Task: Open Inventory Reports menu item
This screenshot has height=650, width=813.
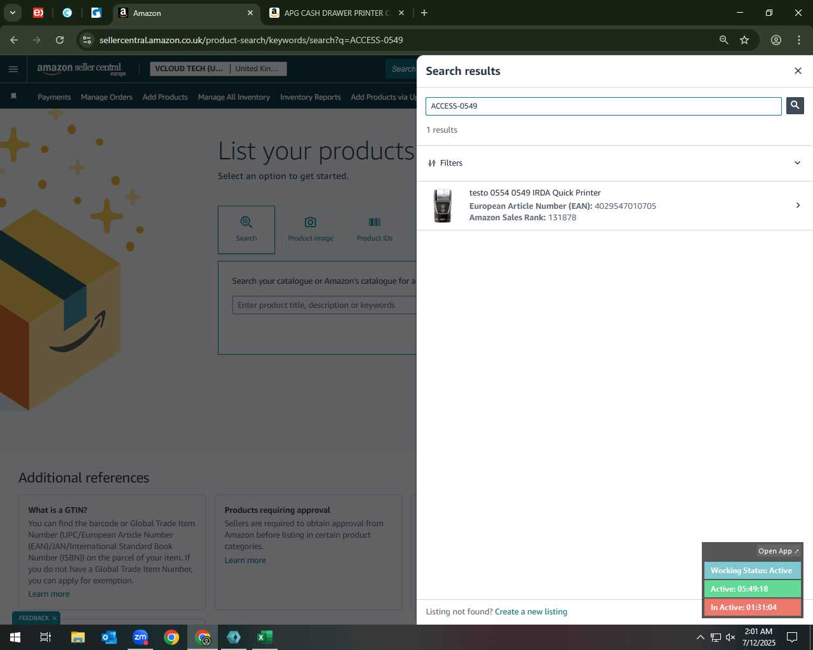Action: coord(311,97)
